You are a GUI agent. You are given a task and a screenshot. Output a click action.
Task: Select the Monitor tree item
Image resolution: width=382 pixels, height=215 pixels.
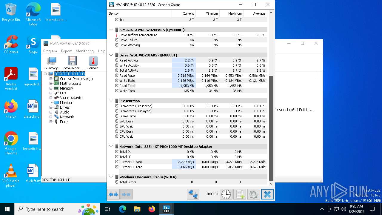click(x=66, y=103)
